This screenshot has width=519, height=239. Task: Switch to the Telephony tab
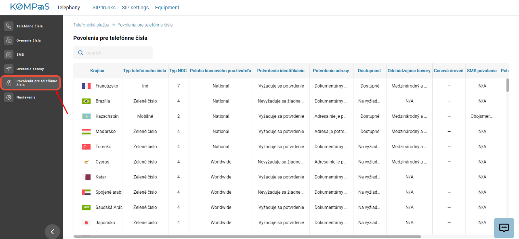click(68, 8)
